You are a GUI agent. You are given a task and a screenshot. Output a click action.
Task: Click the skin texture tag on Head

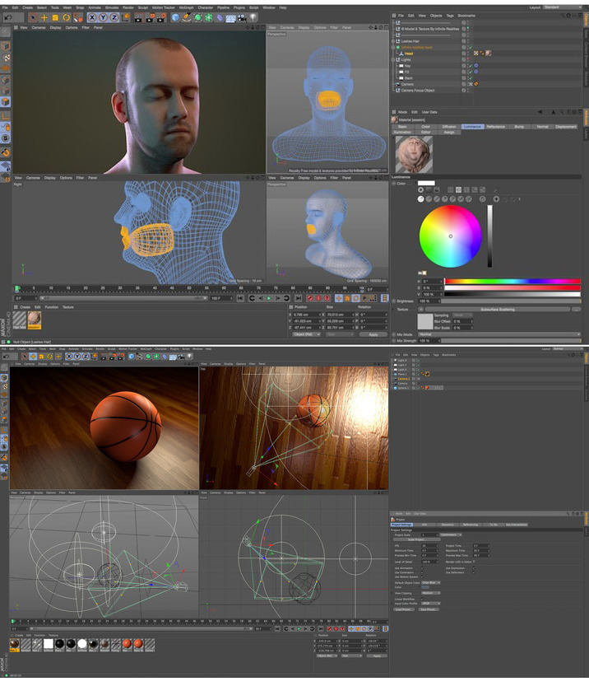(x=489, y=53)
